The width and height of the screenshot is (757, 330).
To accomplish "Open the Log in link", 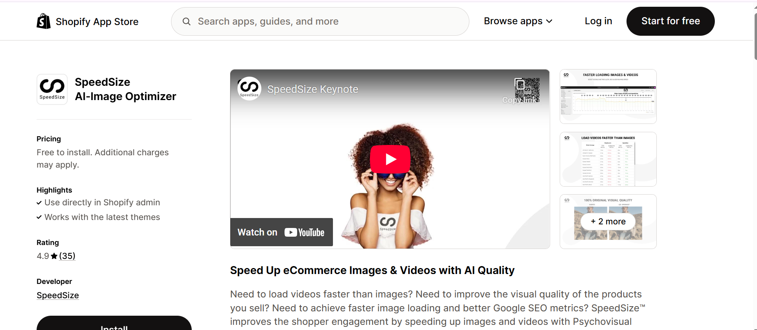I will [598, 21].
